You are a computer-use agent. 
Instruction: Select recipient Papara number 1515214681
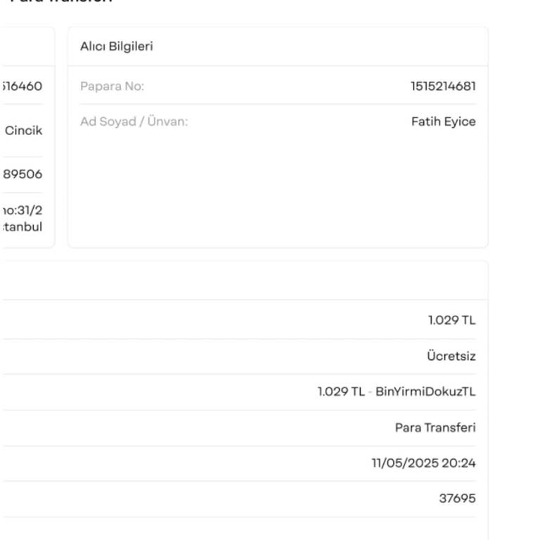443,86
